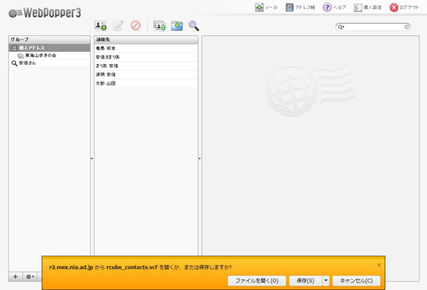
Task: Select the saved search 安倍さん
Action: (x=50, y=63)
